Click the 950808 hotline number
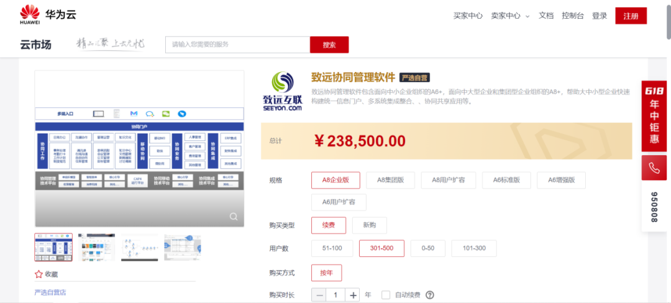Viewport: 671px width, 303px height. (x=654, y=206)
